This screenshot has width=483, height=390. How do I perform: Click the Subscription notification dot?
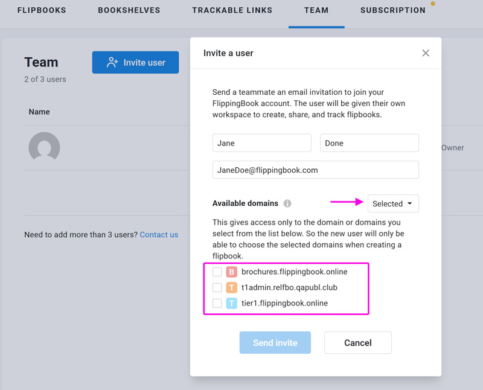pos(433,4)
